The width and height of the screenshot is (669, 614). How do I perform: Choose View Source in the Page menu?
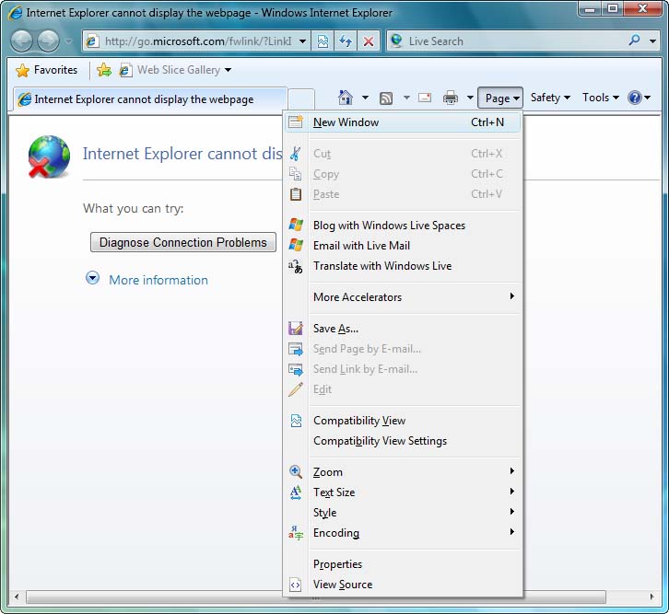click(343, 585)
